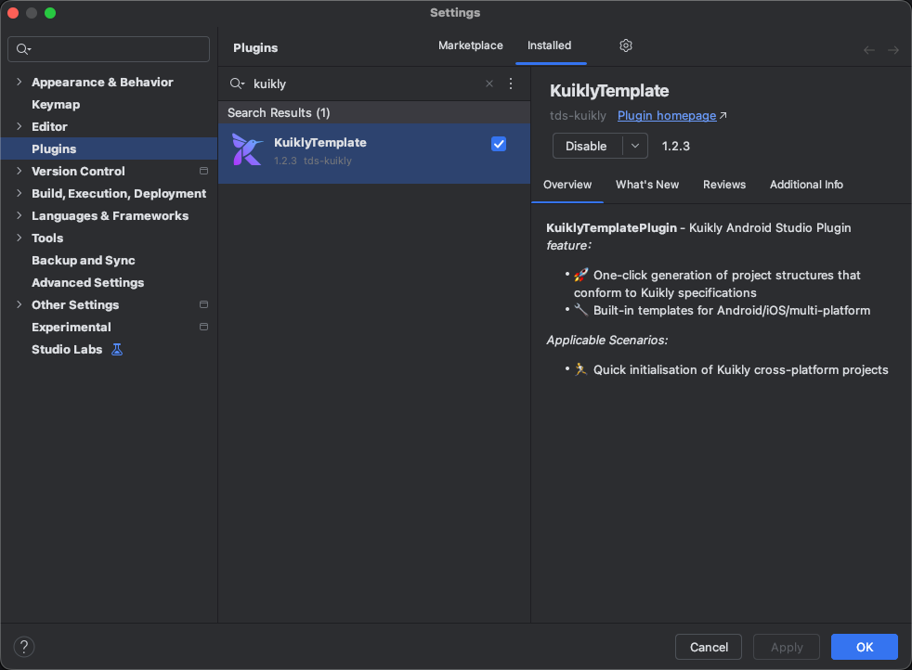Select Advanced Settings in the tree
The image size is (912, 670).
pos(88,282)
